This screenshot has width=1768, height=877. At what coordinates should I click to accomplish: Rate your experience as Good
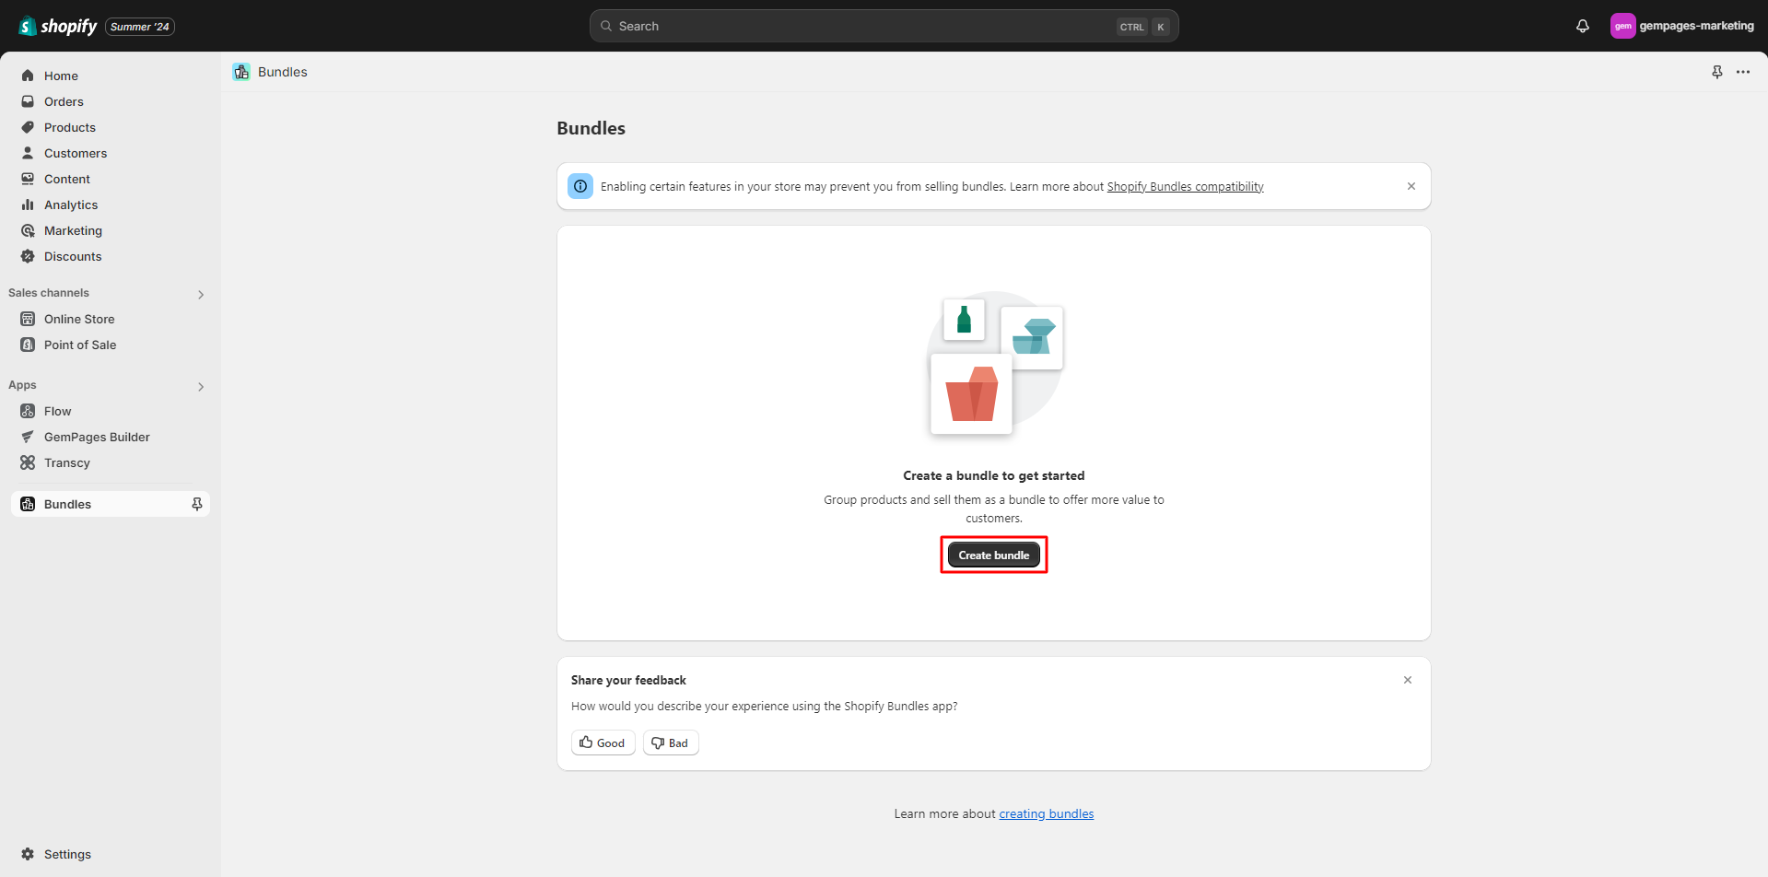click(603, 743)
